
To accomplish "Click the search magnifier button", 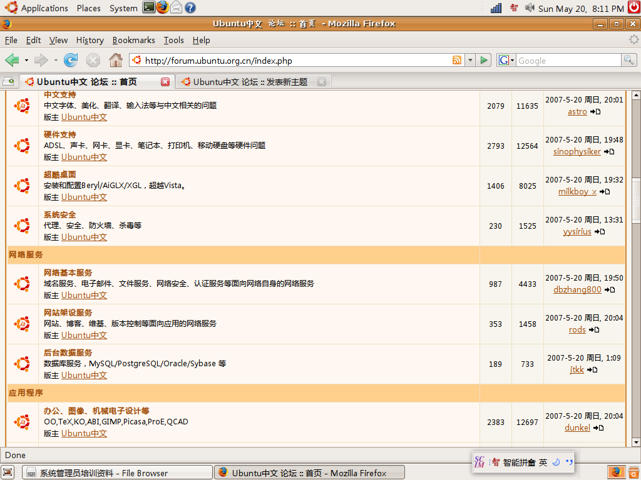I will point(628,61).
